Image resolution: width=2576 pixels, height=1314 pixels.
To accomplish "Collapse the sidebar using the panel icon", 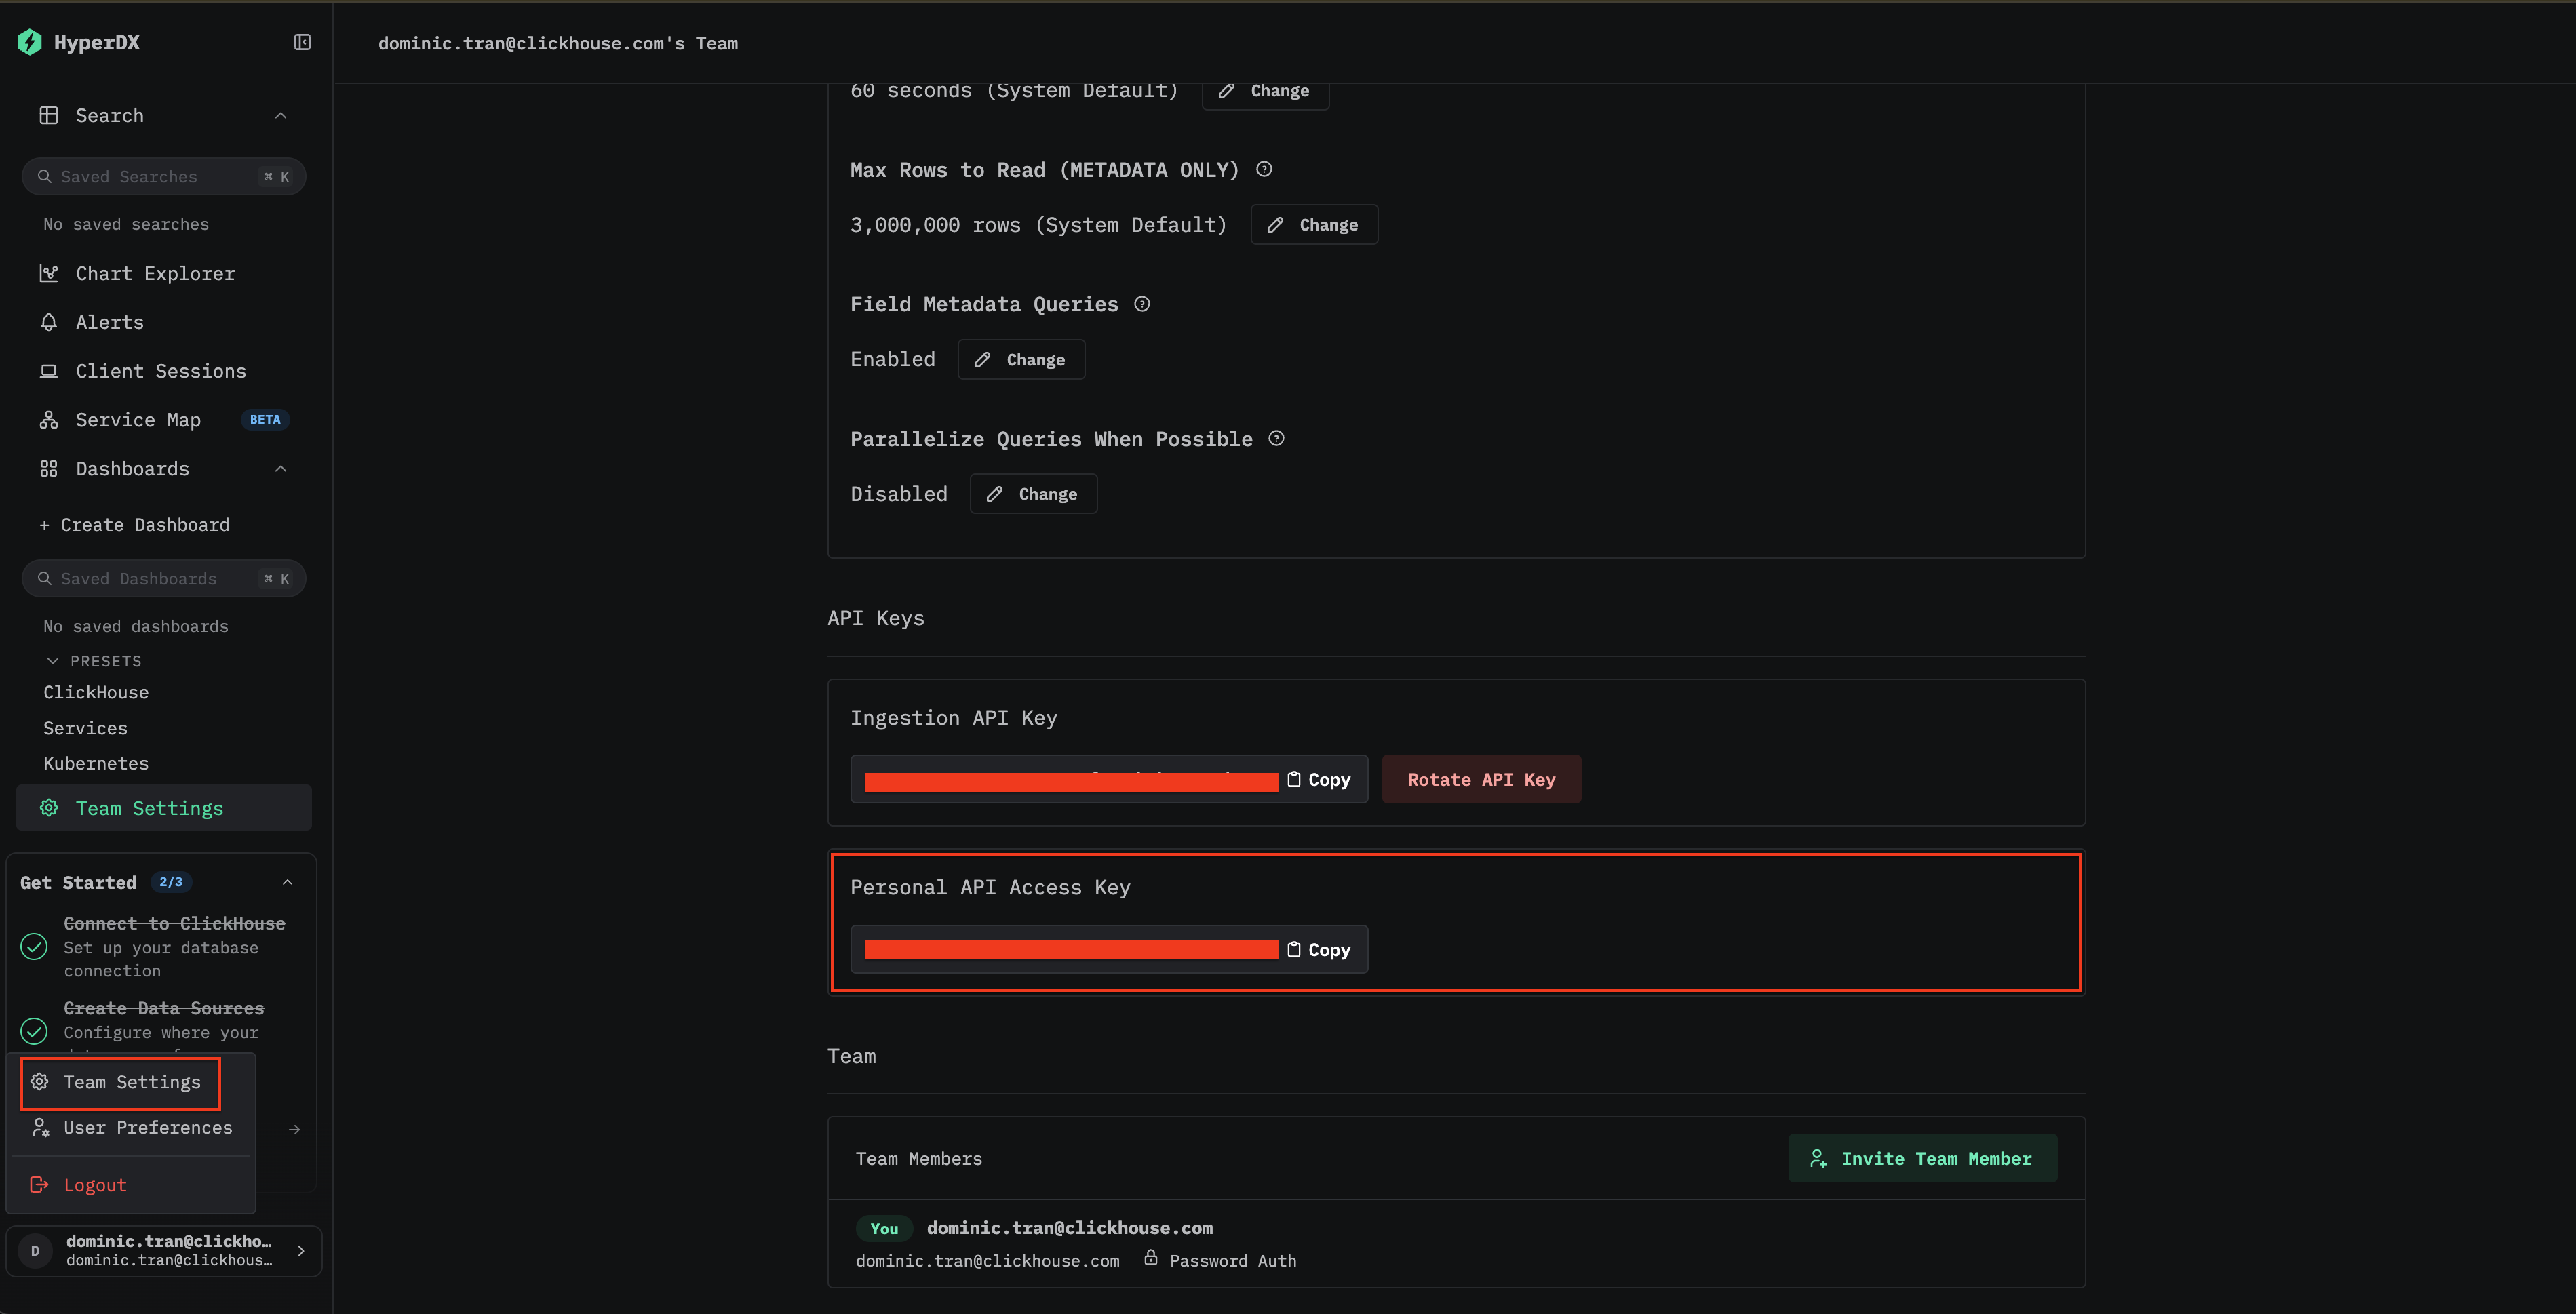I will (x=301, y=42).
